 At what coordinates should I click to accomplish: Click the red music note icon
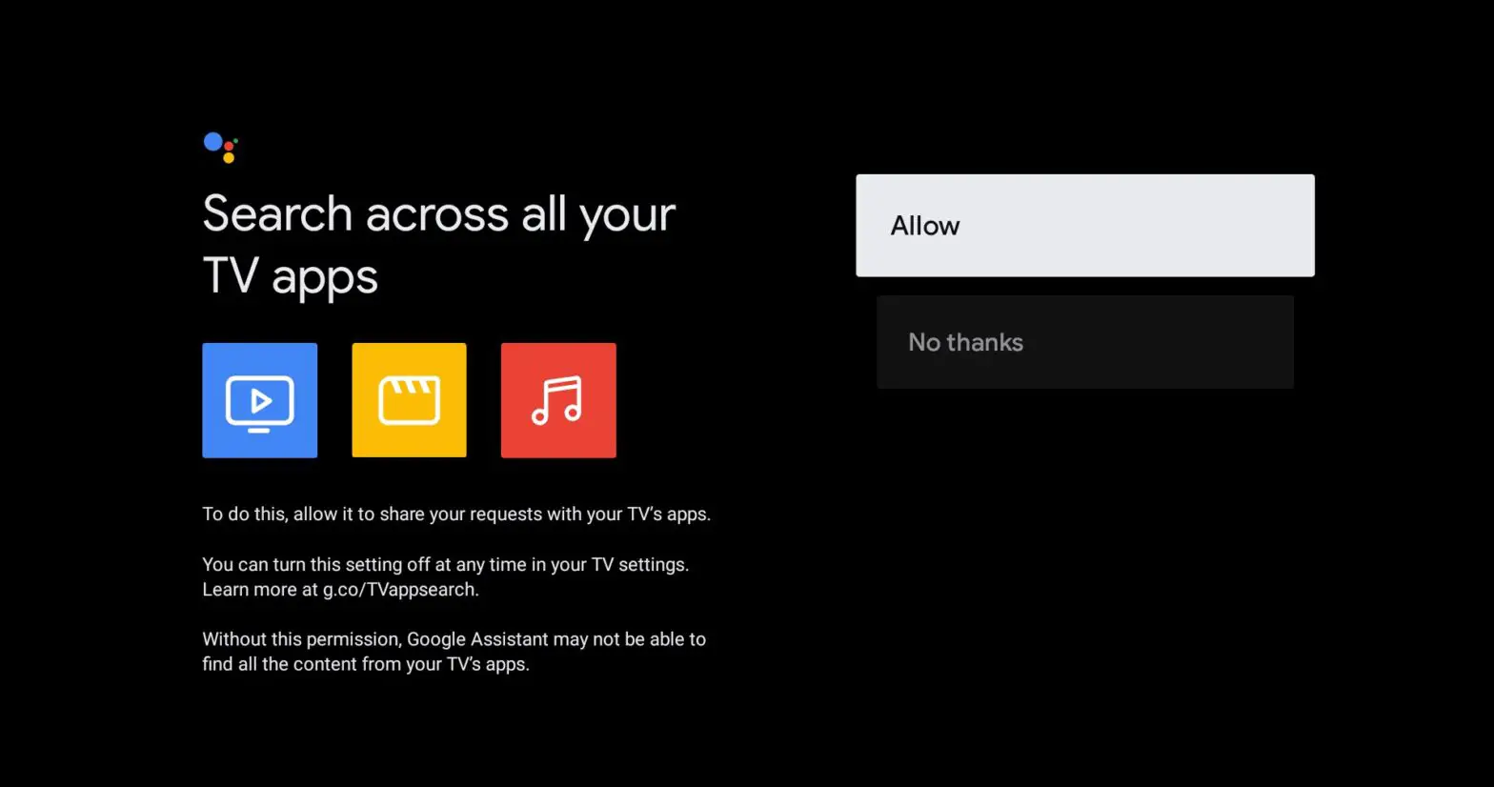(x=558, y=400)
